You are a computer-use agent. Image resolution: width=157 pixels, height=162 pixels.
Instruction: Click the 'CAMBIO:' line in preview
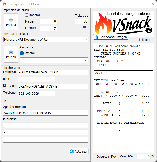[125, 115]
